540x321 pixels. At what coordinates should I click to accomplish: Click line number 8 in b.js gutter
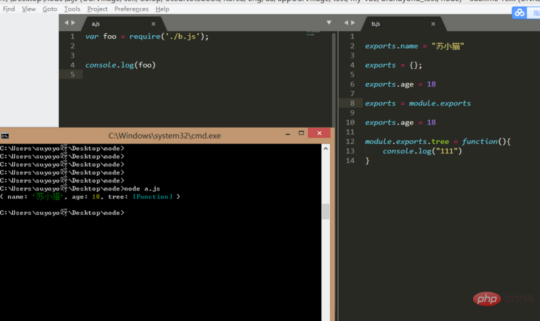click(352, 103)
